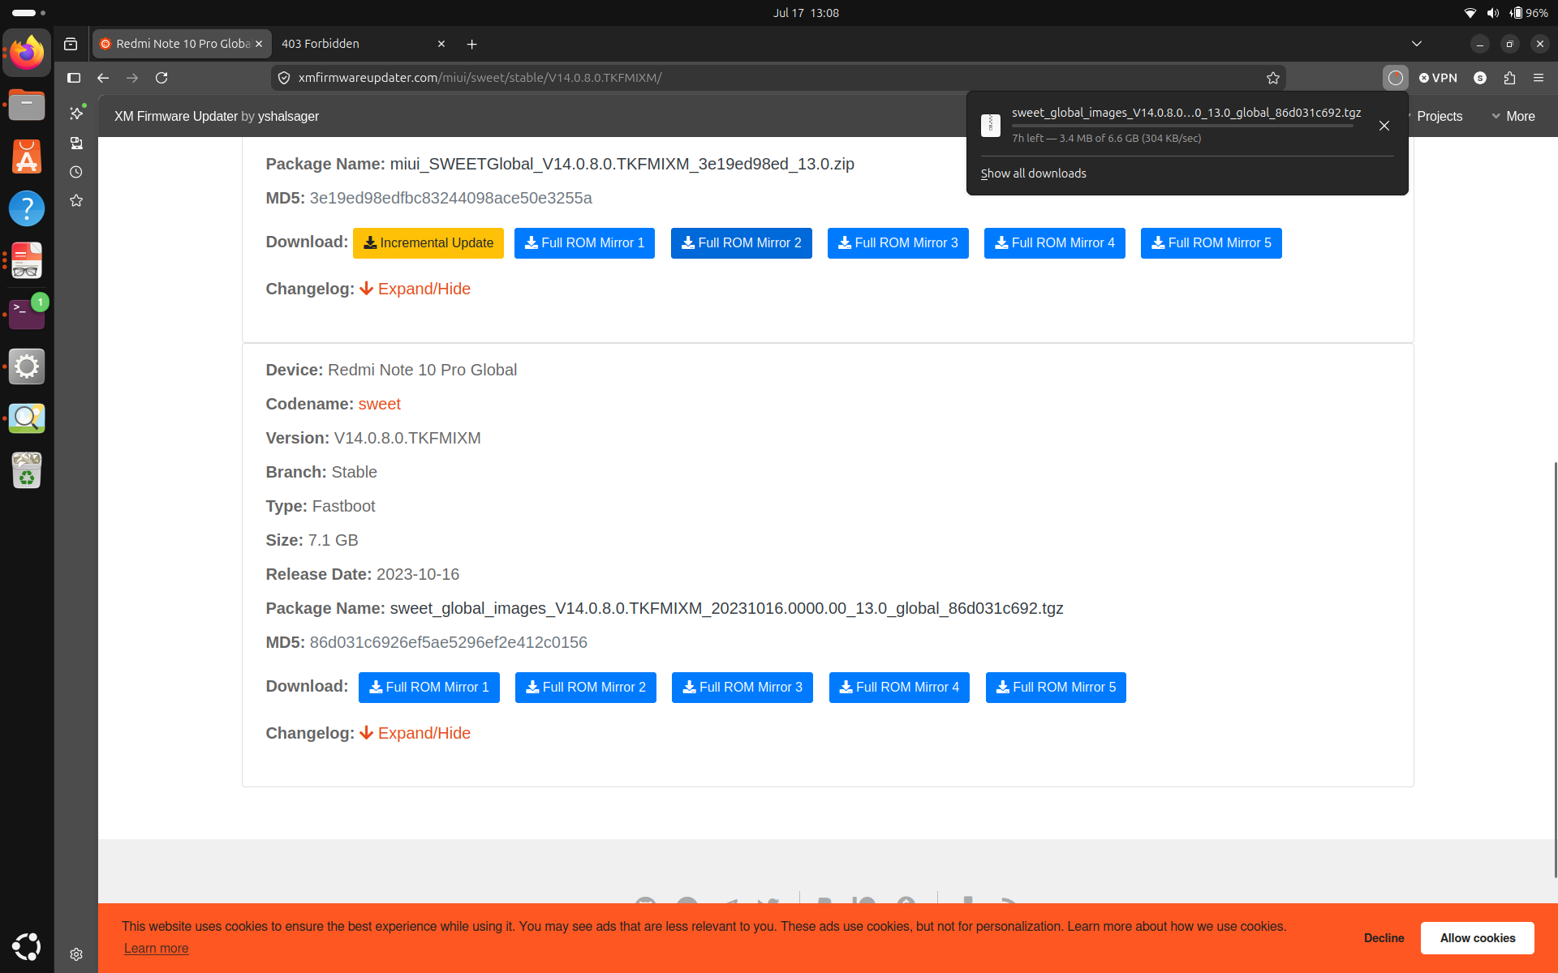Viewport: 1558px width, 973px height.
Task: Open the Activities overview button
Action: click(28, 13)
